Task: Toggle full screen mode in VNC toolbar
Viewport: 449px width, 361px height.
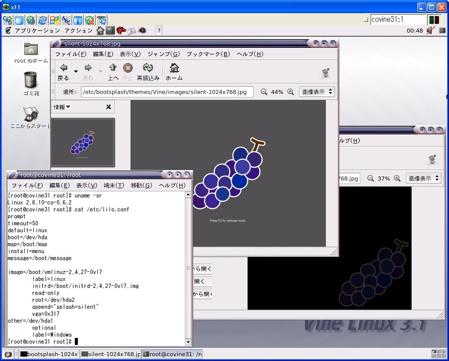Action: pyautogui.click(x=19, y=20)
